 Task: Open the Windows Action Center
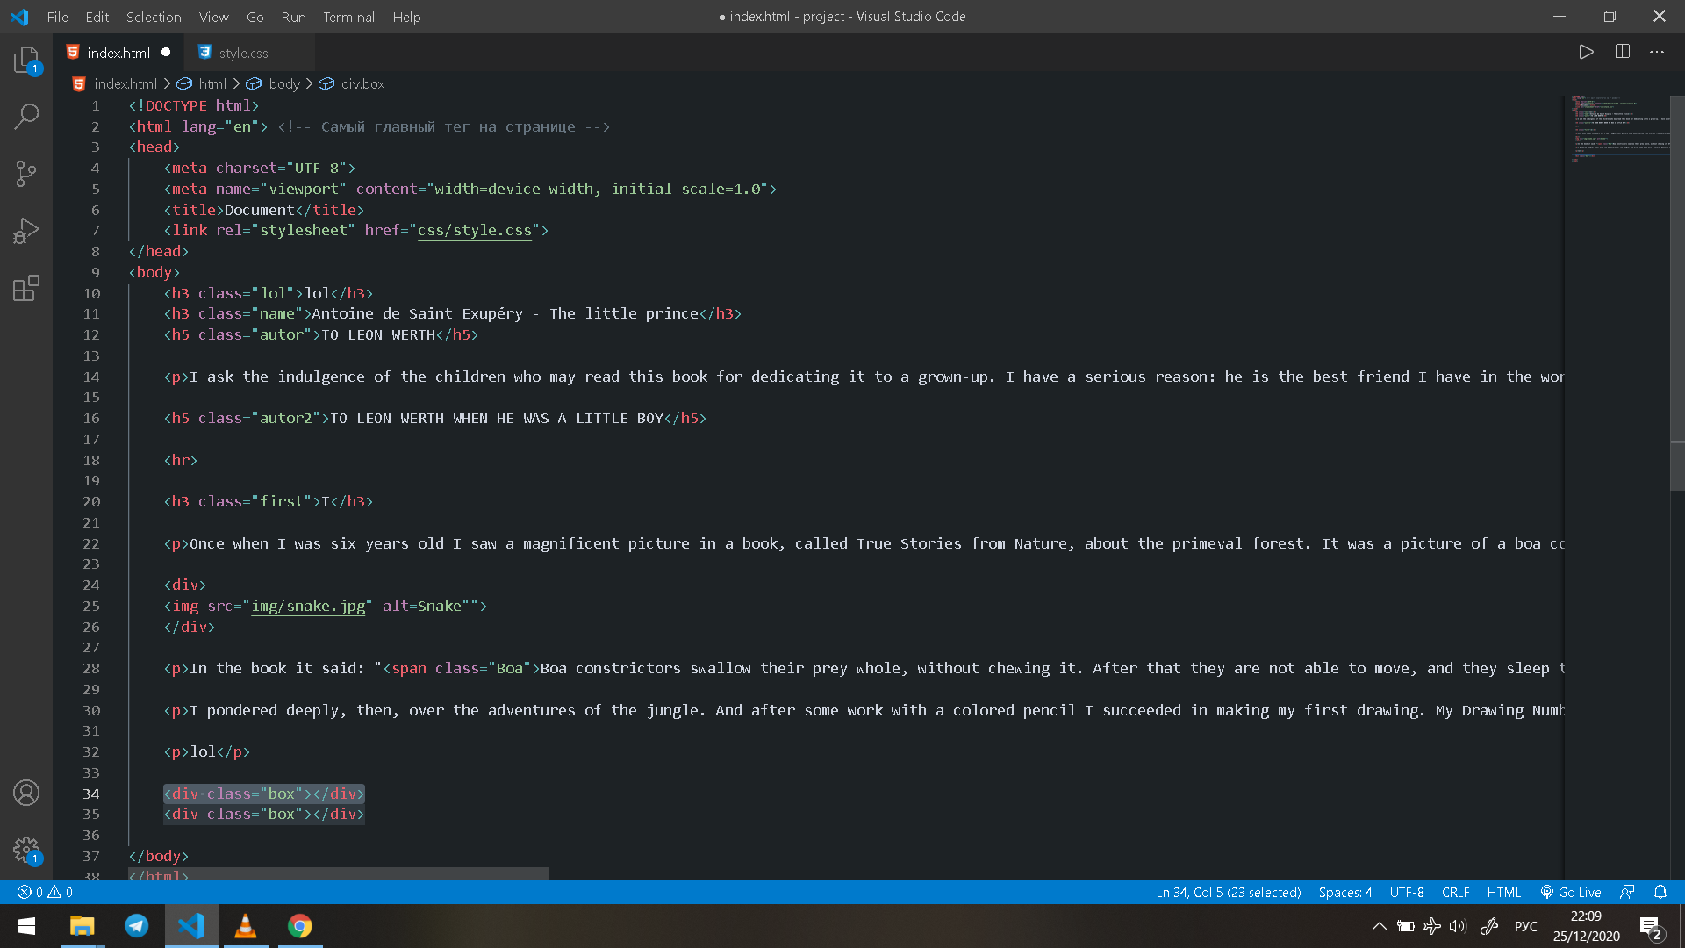click(1650, 926)
